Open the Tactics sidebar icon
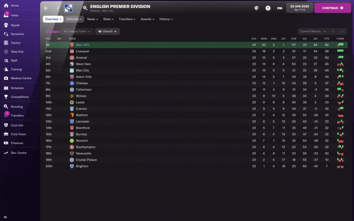The height and width of the screenshot is (221, 354). tap(6, 43)
